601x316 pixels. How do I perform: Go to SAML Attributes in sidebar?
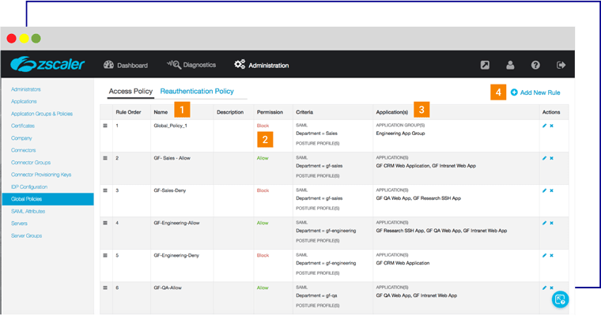click(x=29, y=211)
